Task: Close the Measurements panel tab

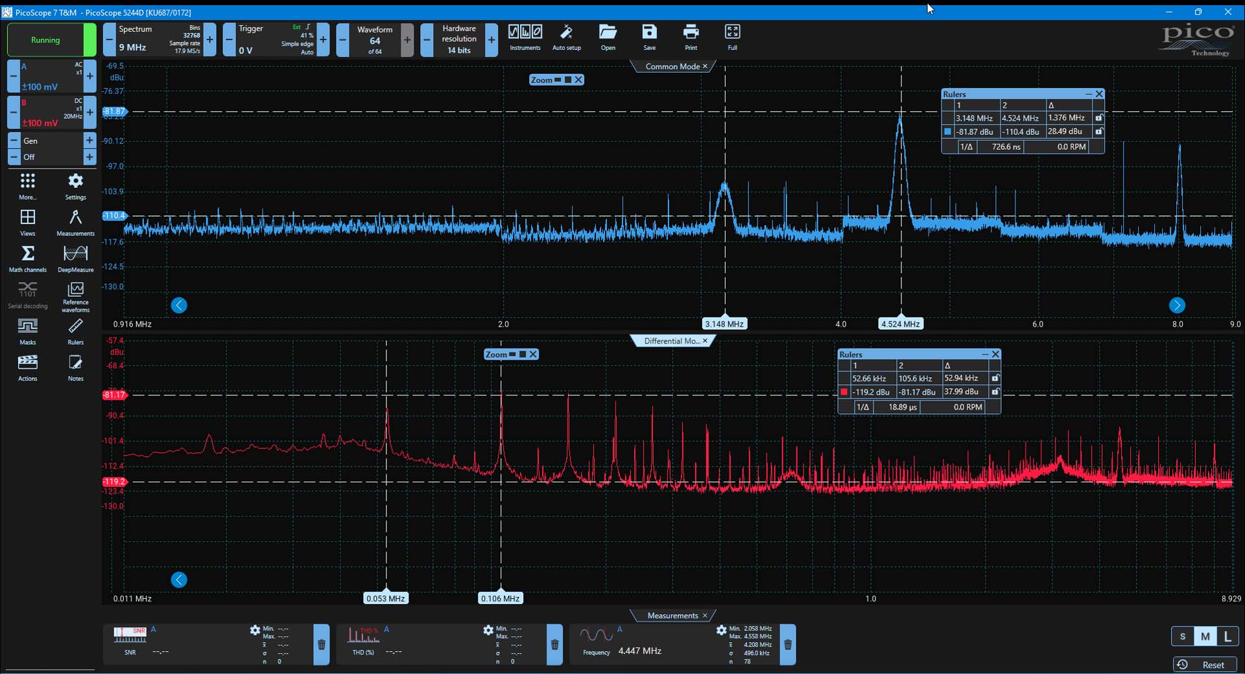Action: pos(705,616)
